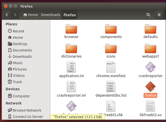The height and width of the screenshot is (122, 166).
Task: Select the defaults folder icon
Action: [150, 29]
